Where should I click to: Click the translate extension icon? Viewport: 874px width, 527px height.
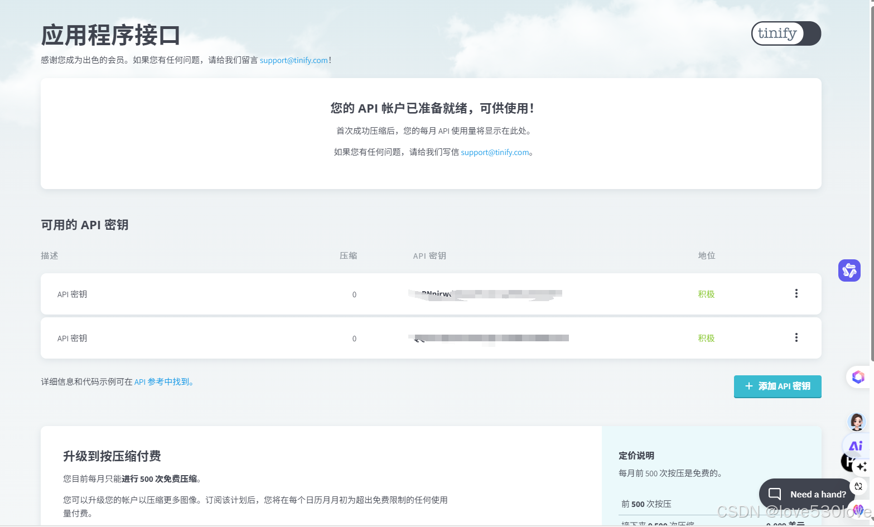(x=858, y=486)
